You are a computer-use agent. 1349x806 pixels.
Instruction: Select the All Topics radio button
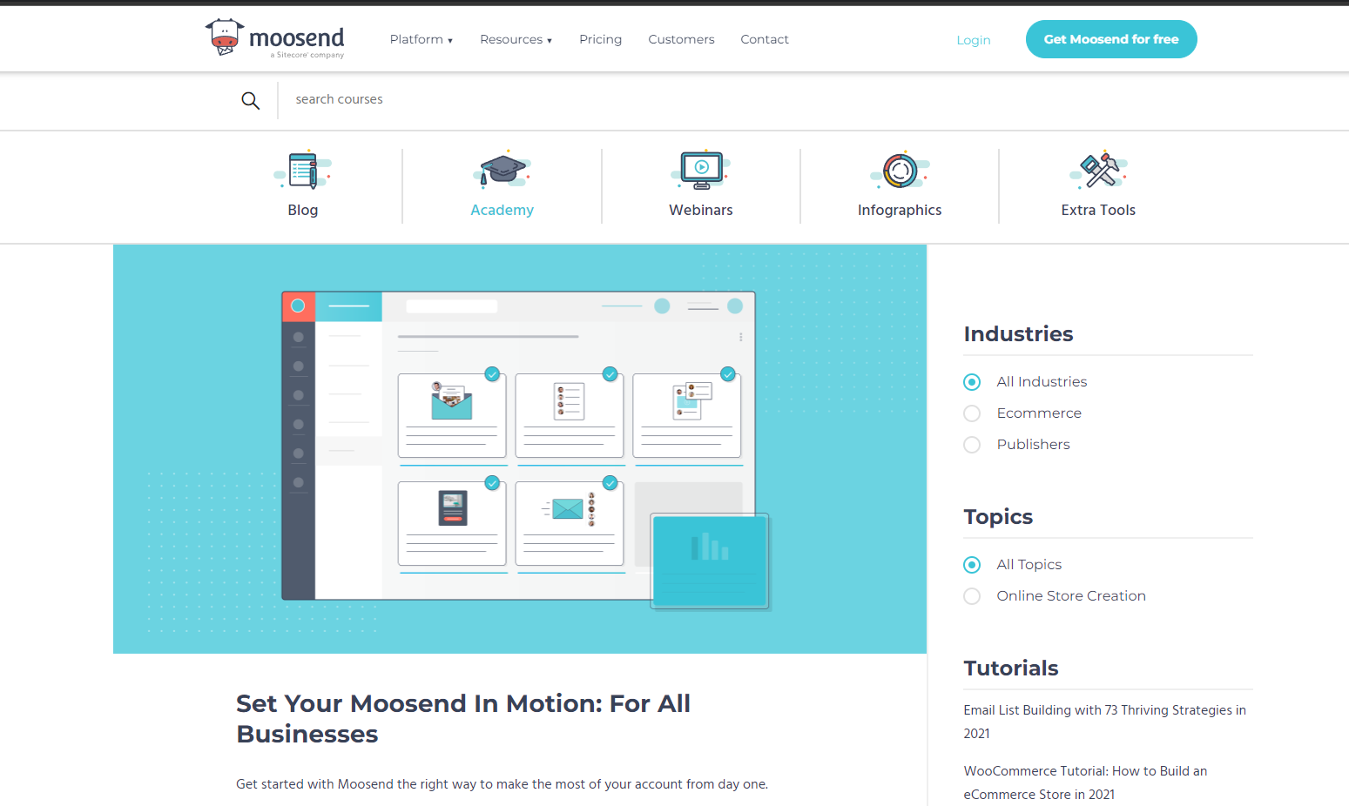972,565
